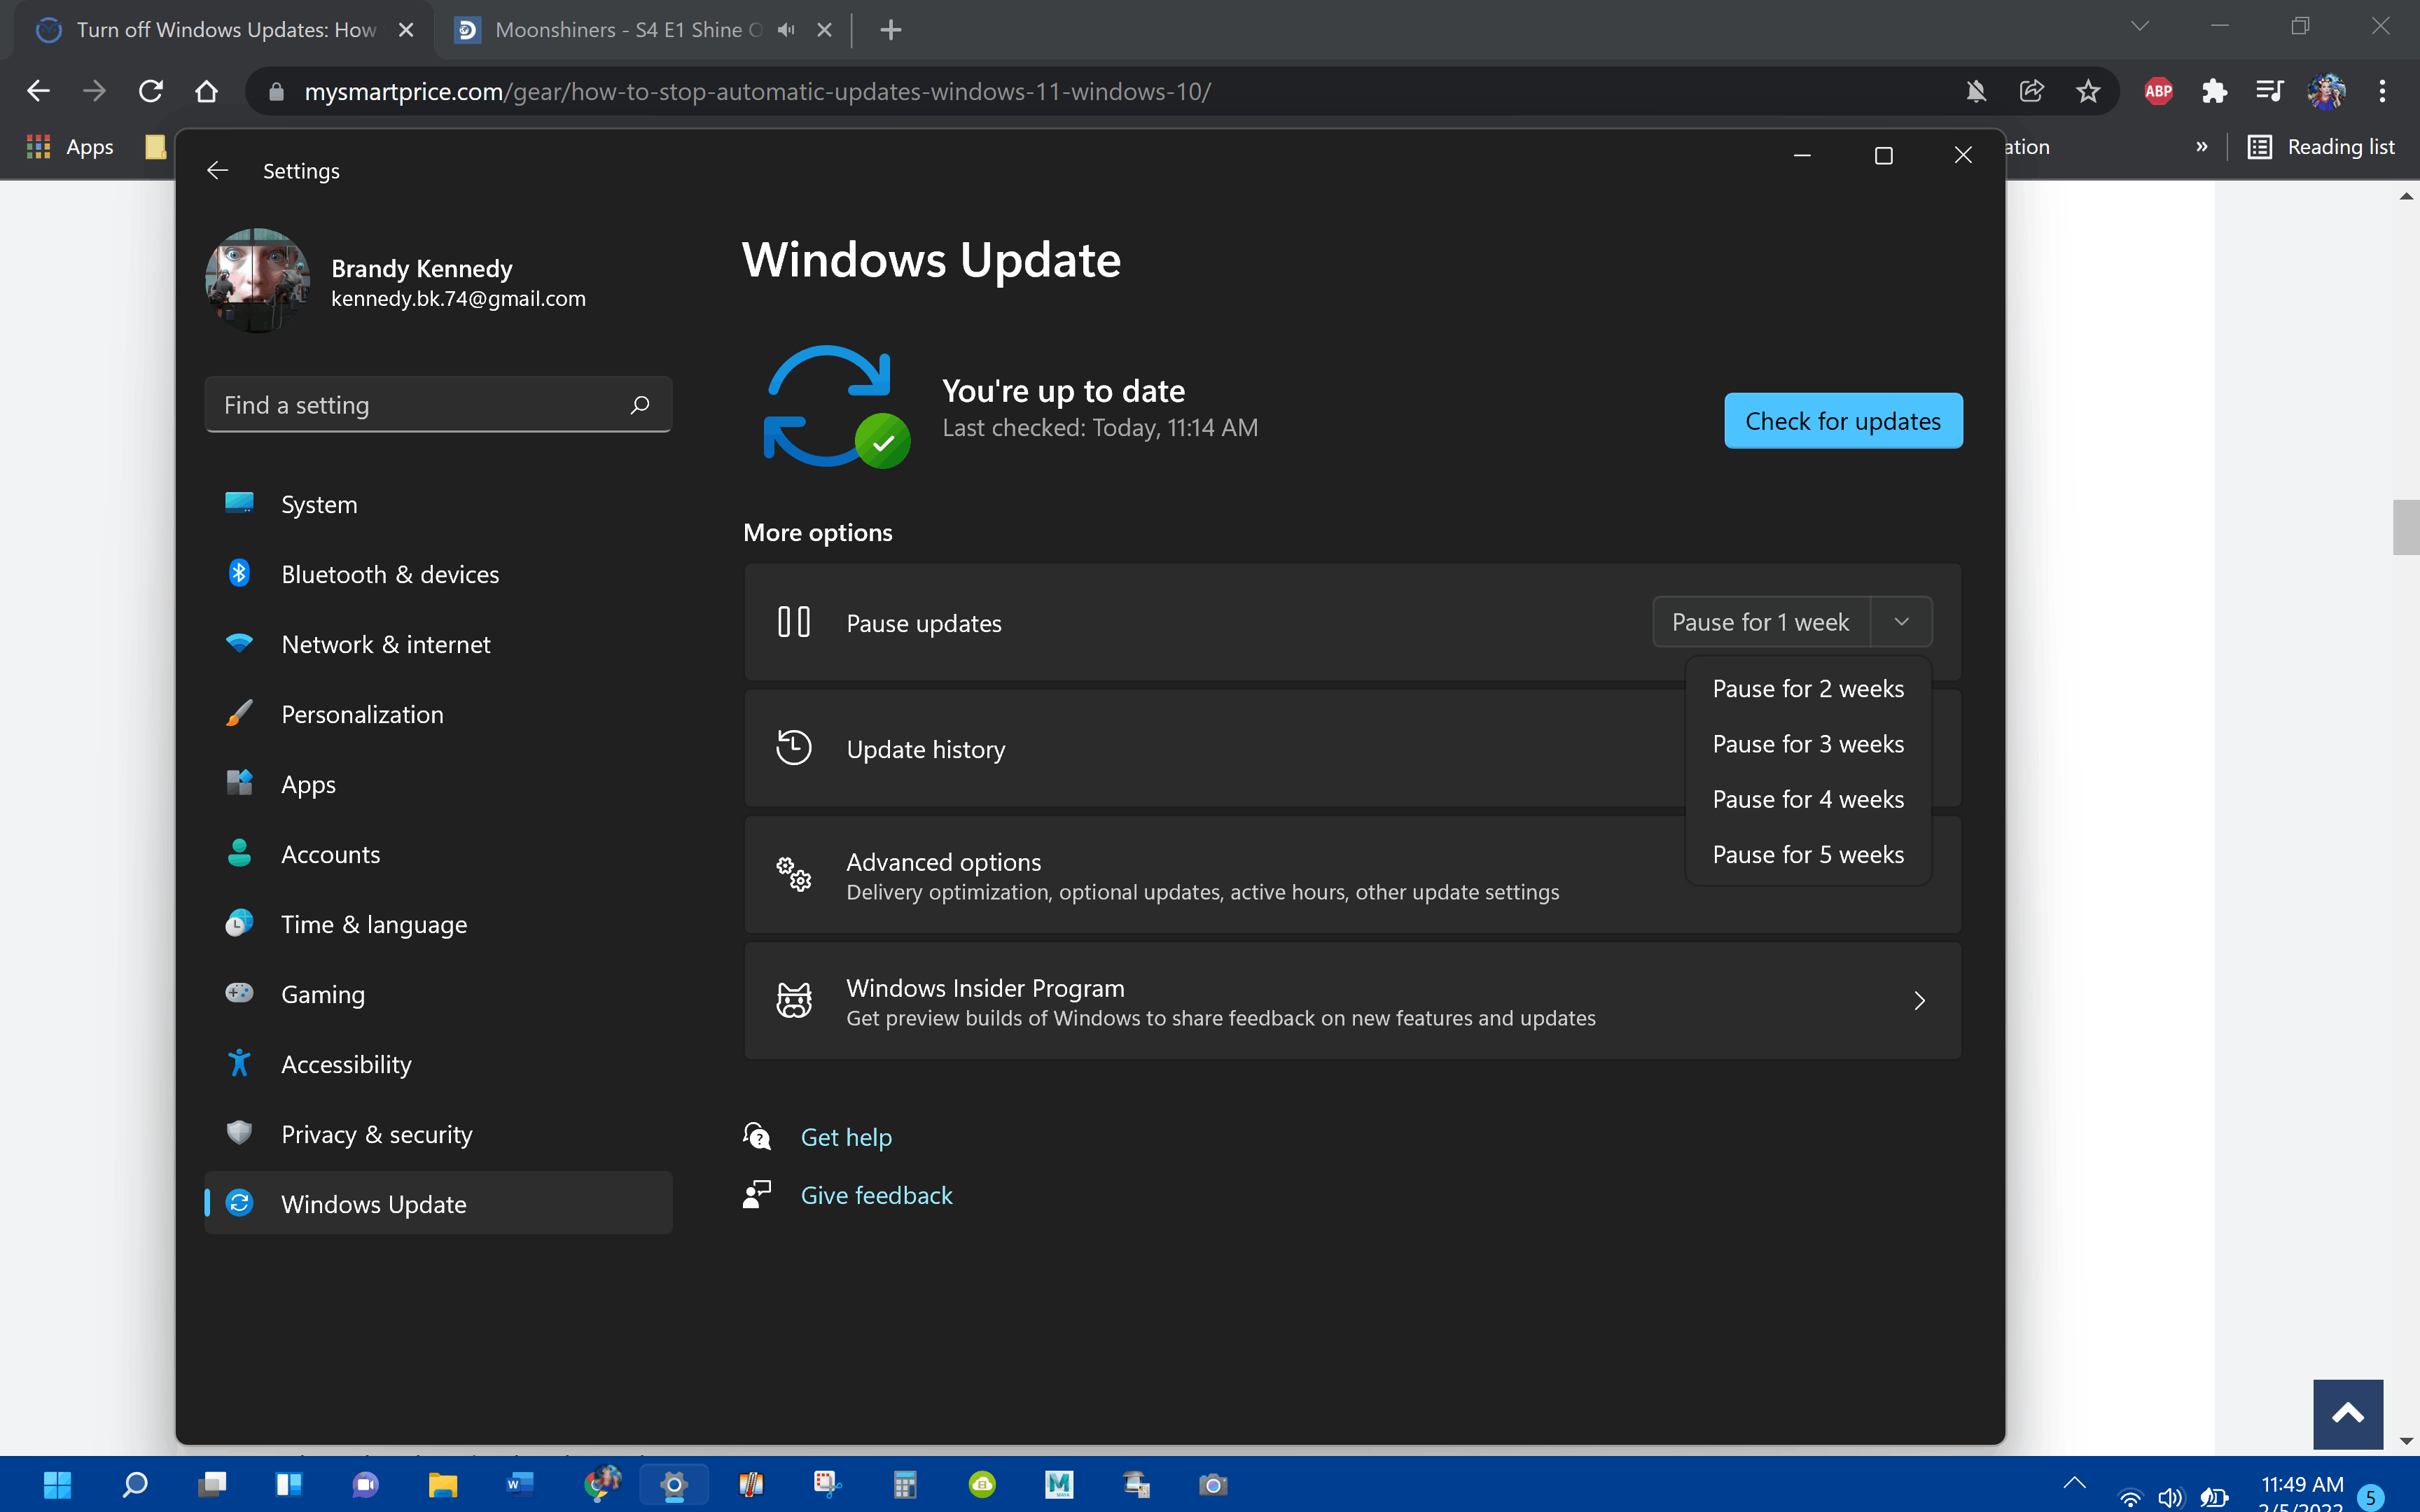Click Brandy Kennedy profile picture
The height and width of the screenshot is (1512, 2420).
(257, 281)
